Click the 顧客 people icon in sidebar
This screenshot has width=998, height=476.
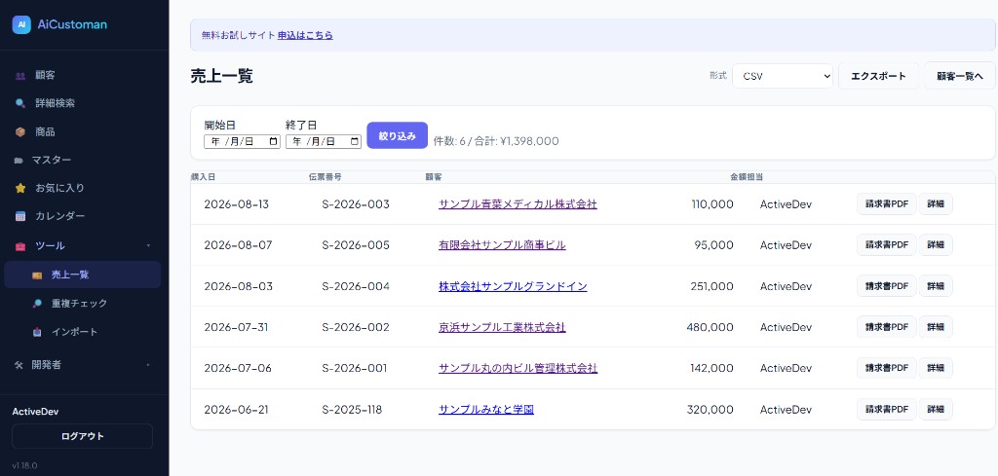(20, 76)
